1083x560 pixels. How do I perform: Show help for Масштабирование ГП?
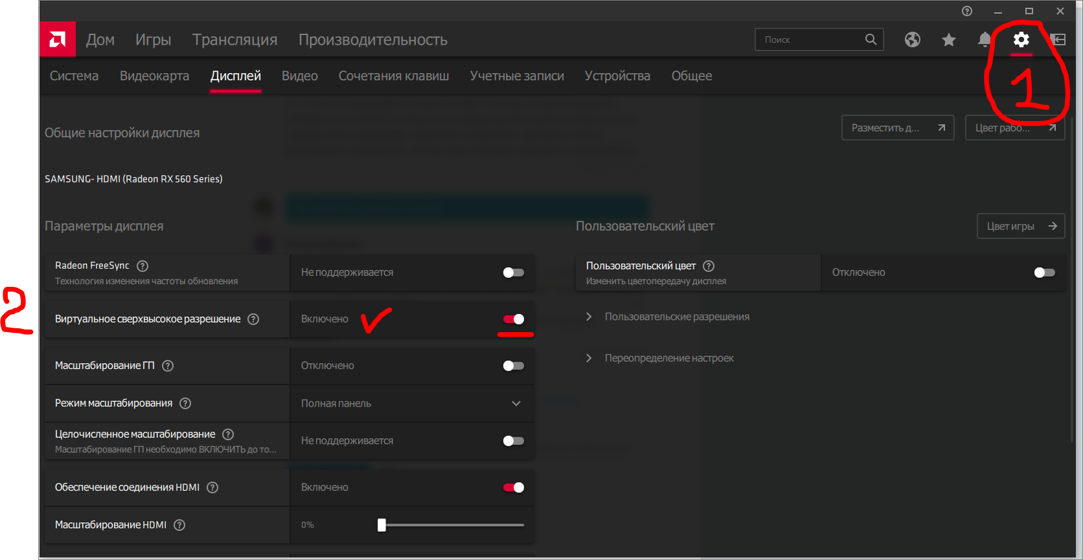click(x=168, y=366)
